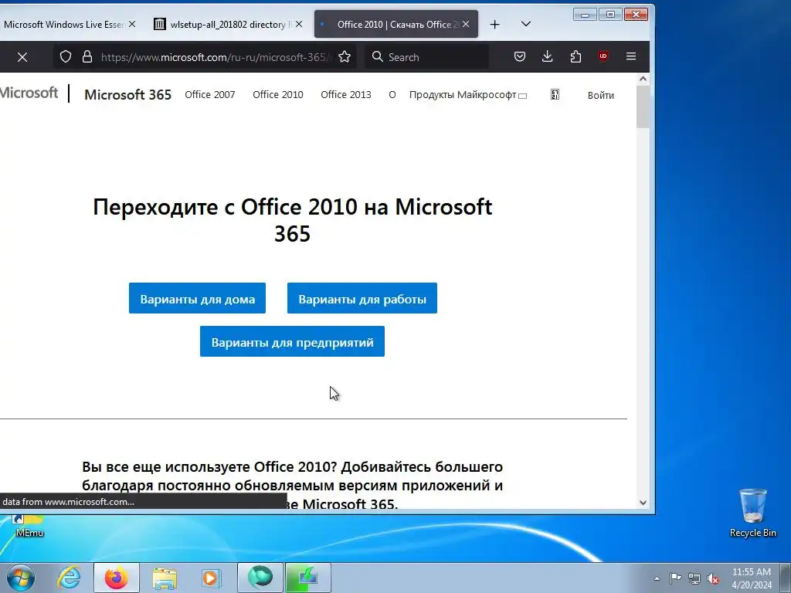Click the Show desktop button

[785, 578]
